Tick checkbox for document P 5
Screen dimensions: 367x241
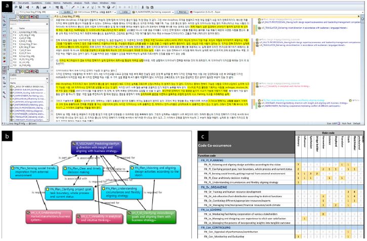(x=12, y=41)
